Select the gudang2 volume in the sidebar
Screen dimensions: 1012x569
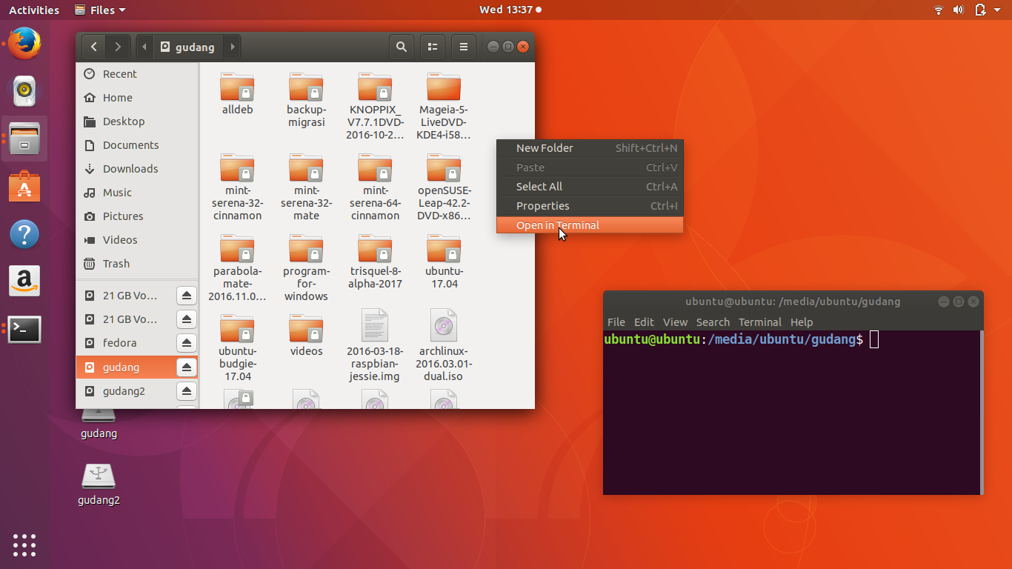click(x=126, y=391)
